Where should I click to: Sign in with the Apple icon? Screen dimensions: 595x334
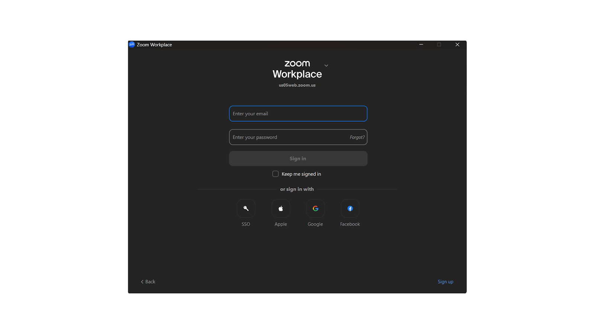coord(281,209)
